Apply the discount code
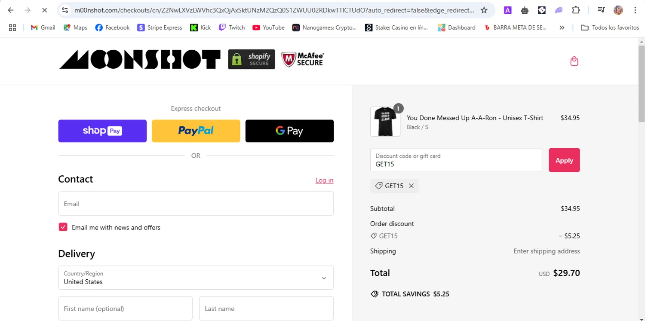Viewport: 645px width, 321px height. point(564,160)
